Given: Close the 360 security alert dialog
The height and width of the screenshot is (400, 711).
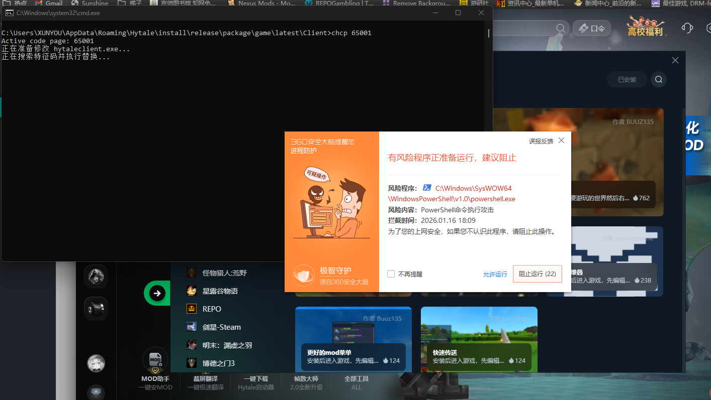Looking at the screenshot, I should tap(561, 141).
